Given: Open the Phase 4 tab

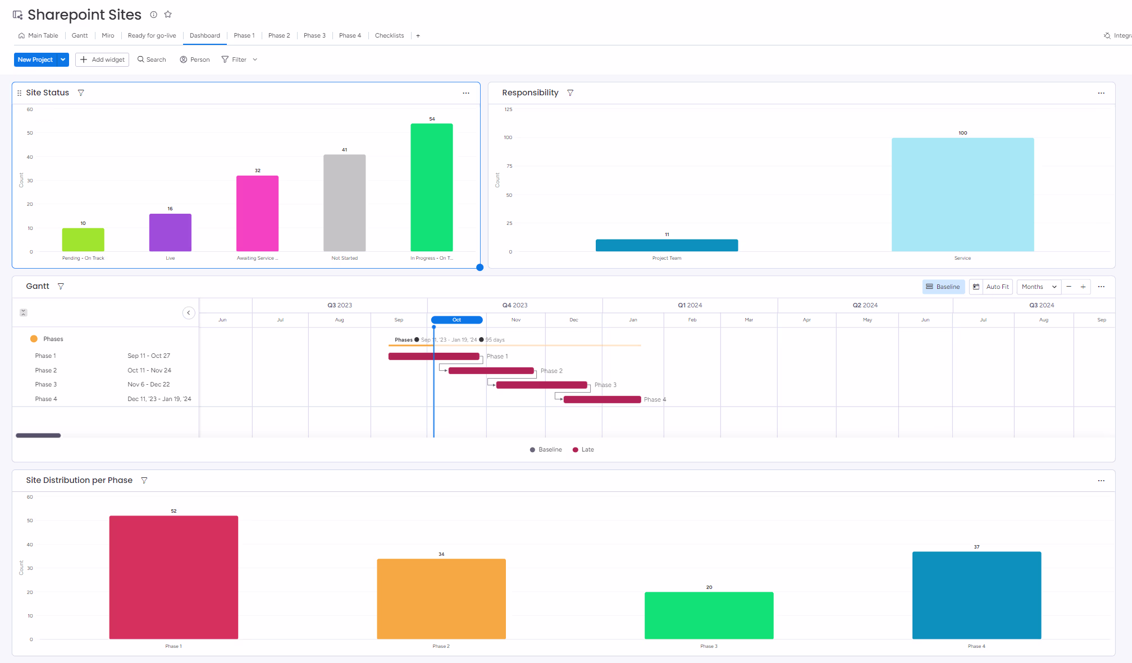Looking at the screenshot, I should pos(350,35).
